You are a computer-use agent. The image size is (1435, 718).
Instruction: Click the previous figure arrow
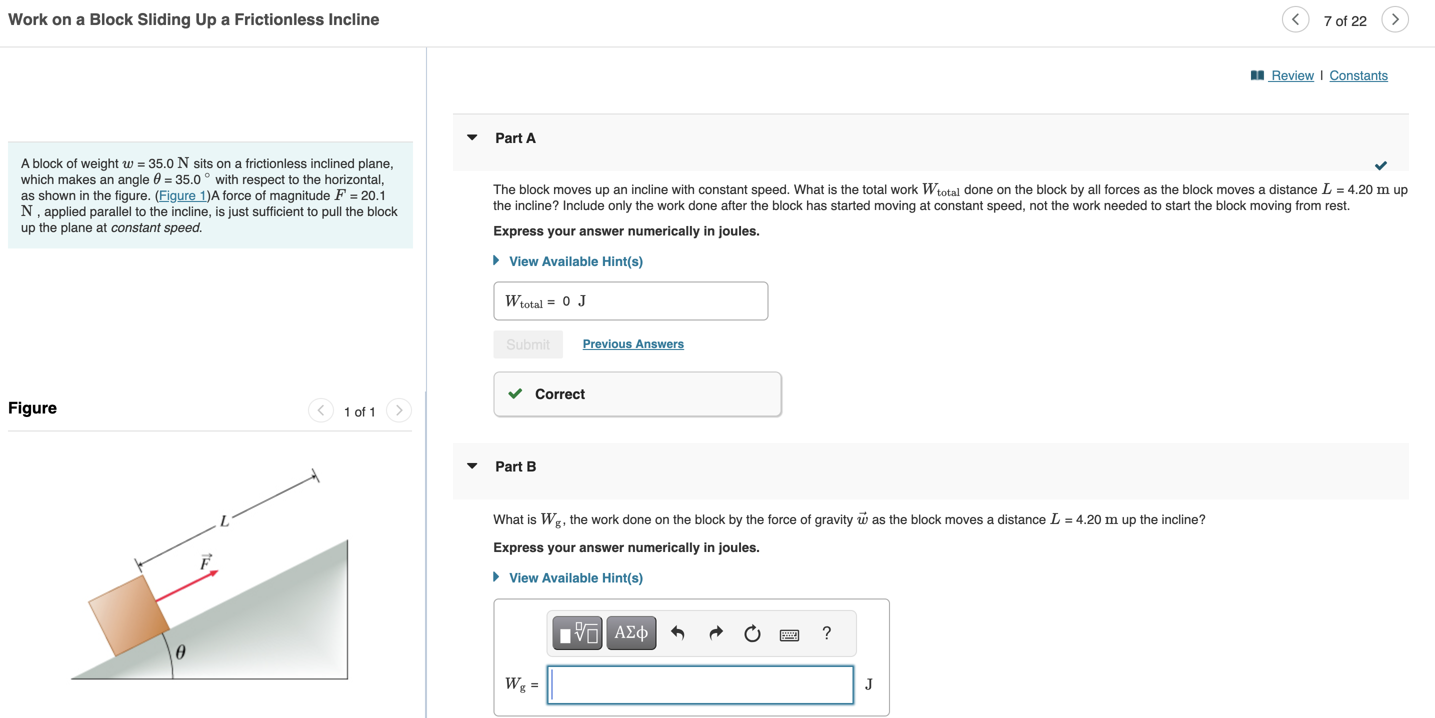point(321,411)
